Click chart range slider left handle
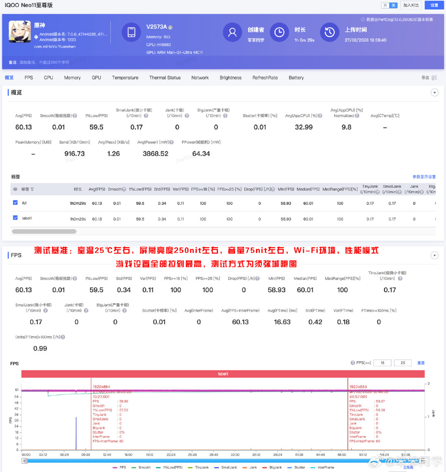Image resolution: width=446 pixels, height=472 pixels. (x=25, y=460)
